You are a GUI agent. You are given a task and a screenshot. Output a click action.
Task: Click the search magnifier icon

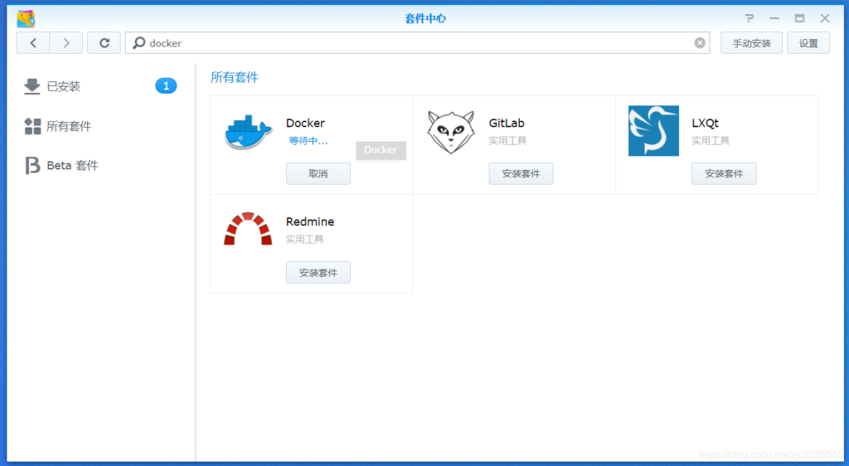(x=139, y=43)
